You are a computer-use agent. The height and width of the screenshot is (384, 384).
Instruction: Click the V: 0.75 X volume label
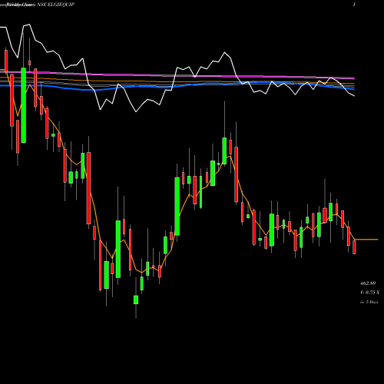tap(369, 293)
